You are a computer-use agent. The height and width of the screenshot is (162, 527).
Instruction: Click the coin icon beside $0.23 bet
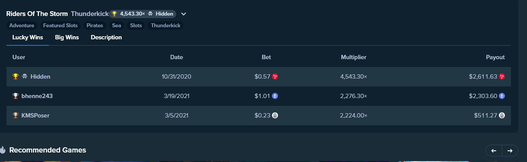point(275,115)
